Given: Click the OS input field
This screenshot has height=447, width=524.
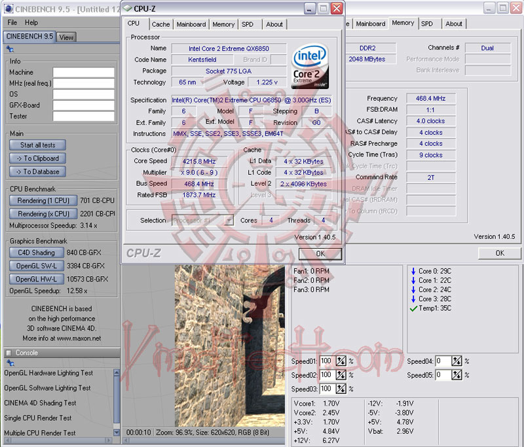Looking at the screenshot, I should pyautogui.click(x=84, y=94).
